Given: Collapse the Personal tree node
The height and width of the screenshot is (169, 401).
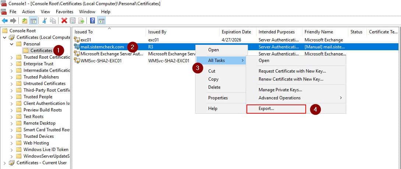Looking at the screenshot, I should pyautogui.click(x=11, y=44).
